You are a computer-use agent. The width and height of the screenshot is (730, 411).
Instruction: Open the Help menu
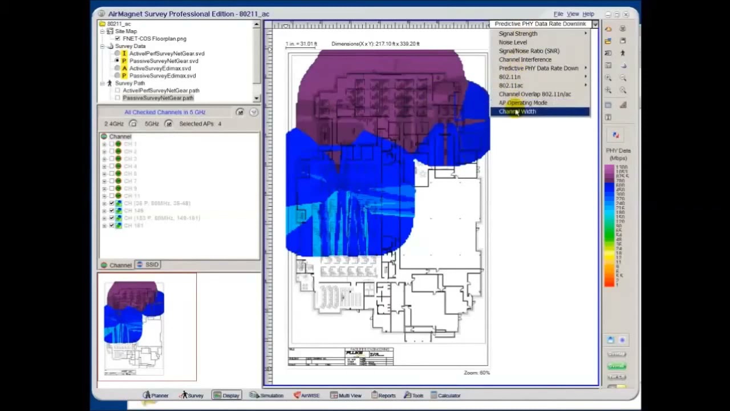(588, 14)
